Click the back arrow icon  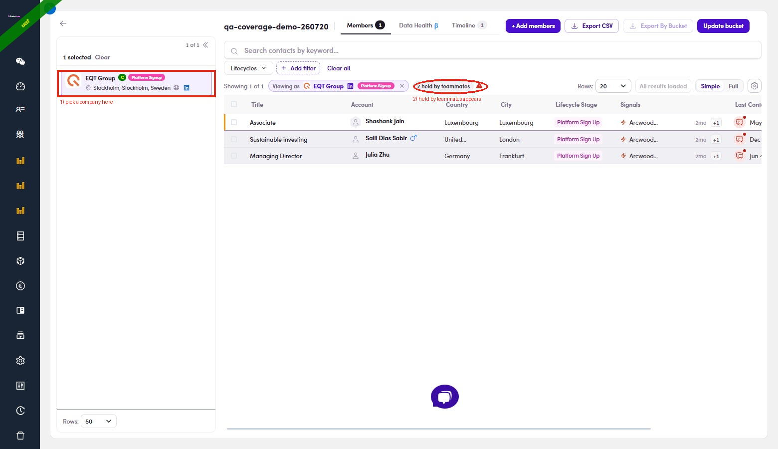(x=63, y=23)
